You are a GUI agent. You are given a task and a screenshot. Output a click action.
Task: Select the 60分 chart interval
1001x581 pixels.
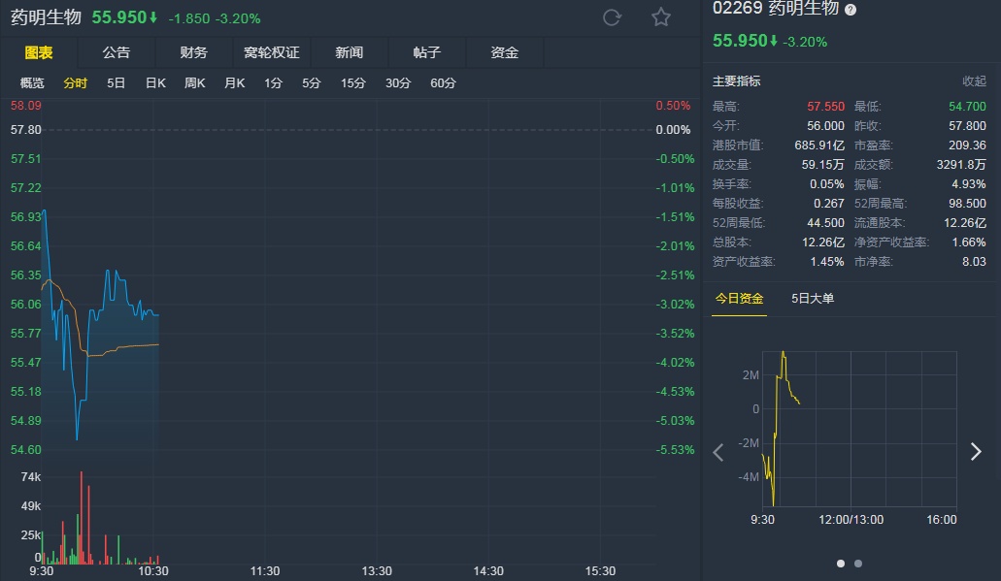point(443,83)
